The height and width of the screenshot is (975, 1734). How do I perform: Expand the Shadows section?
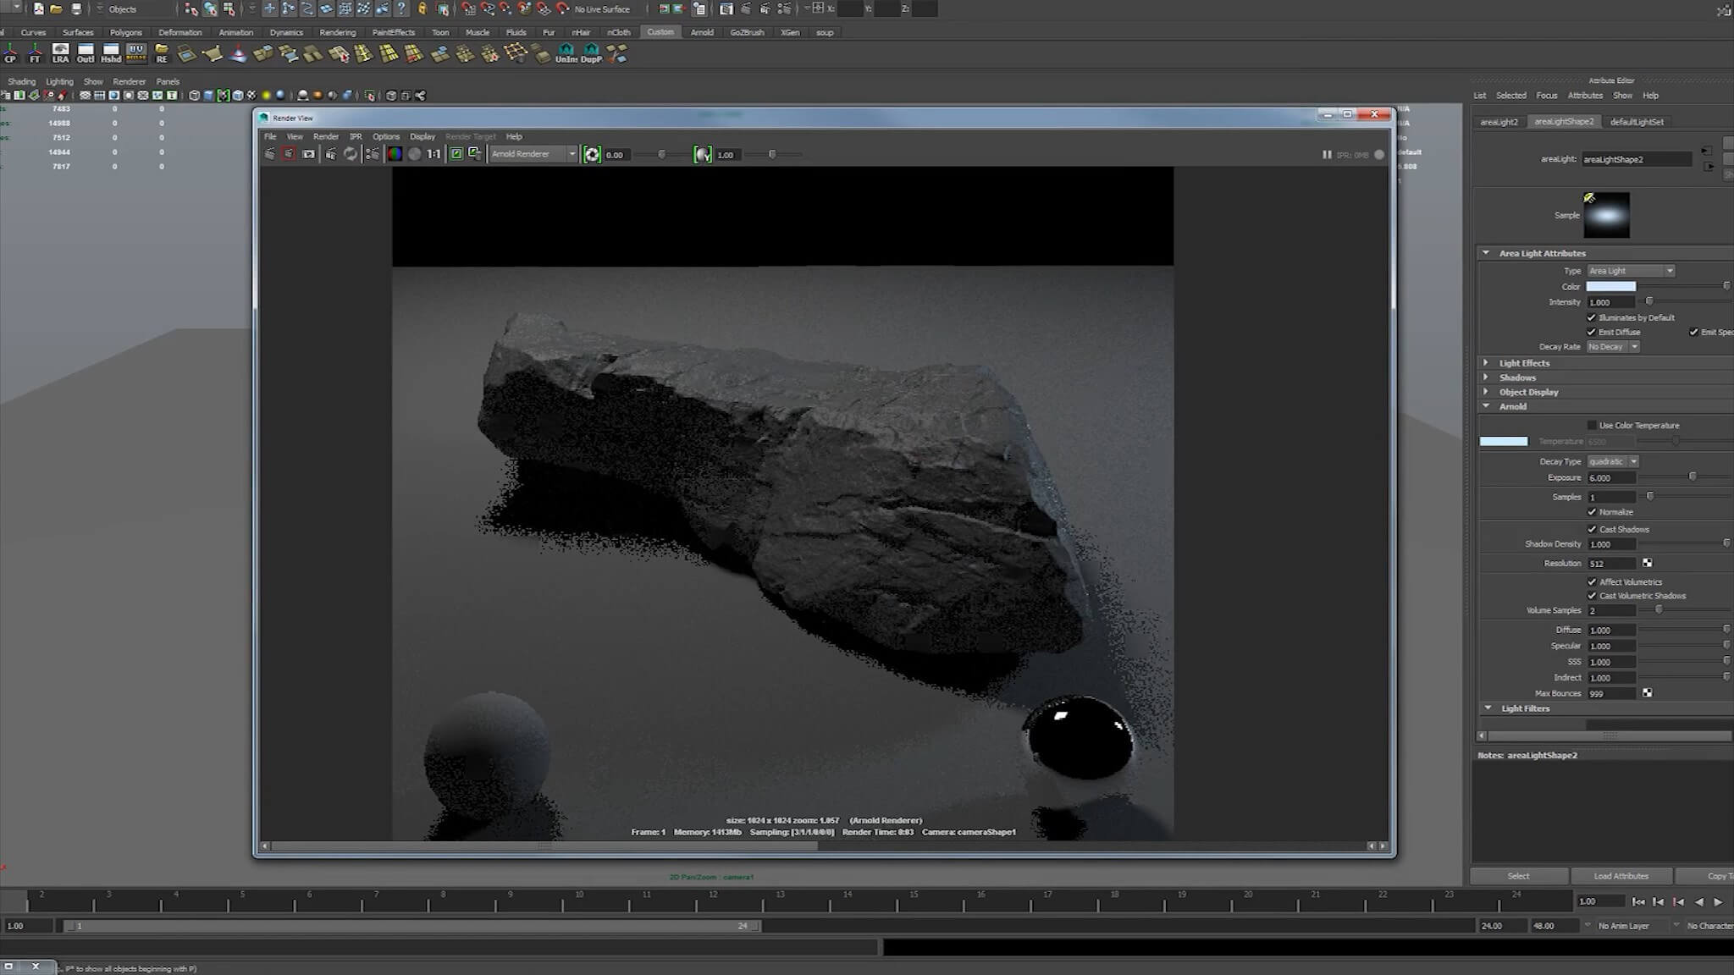(1486, 377)
